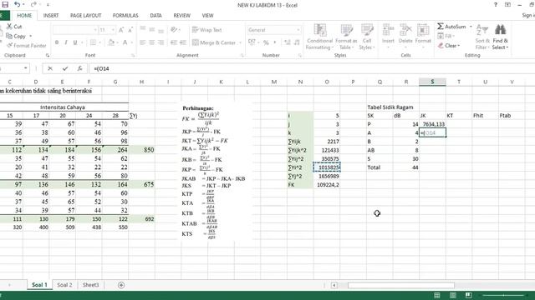
Task: Click Merge & Center button
Action: [x=214, y=42]
